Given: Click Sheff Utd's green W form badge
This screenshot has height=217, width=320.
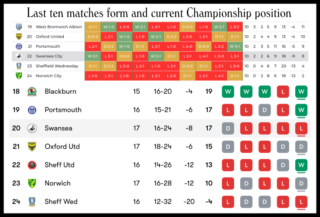Looking at the screenshot, I should tap(301, 165).
